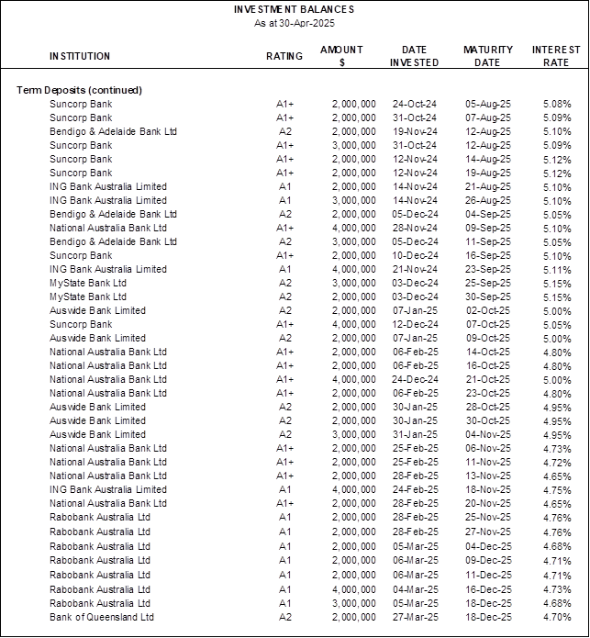Click the date invested 04-Mar-25
Viewport: 590px width, 638px height.
pyautogui.click(x=415, y=590)
